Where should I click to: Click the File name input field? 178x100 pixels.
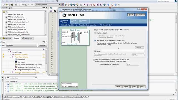click(x=123, y=51)
